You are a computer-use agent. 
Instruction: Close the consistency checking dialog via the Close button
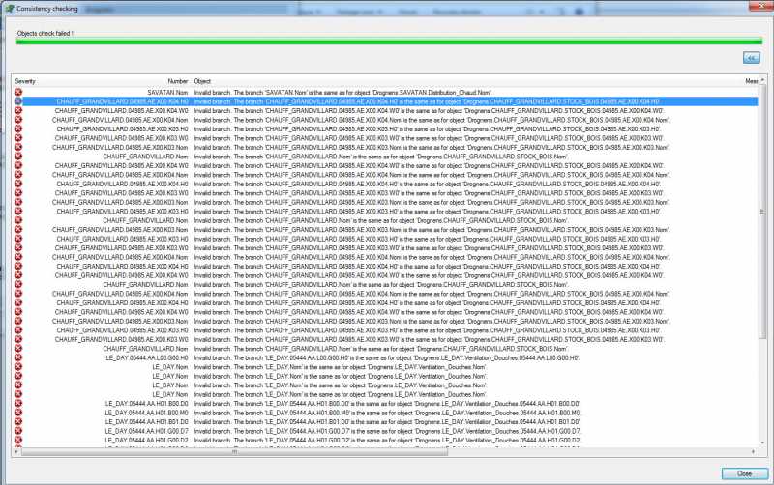point(744,473)
